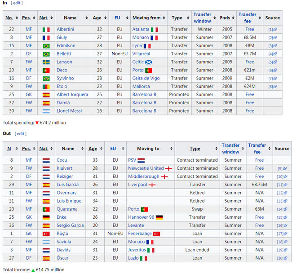292x274 pixels.
Task: Open Barcelona B link in Damià row
Action: pyautogui.click(x=144, y=102)
